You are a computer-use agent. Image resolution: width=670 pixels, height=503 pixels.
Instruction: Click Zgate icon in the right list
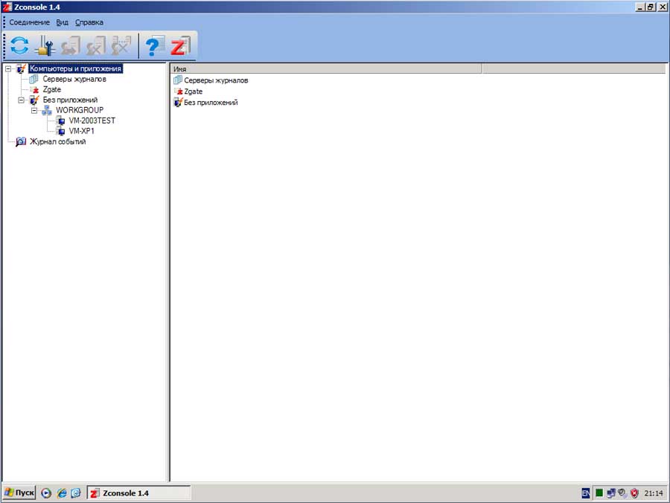point(179,92)
